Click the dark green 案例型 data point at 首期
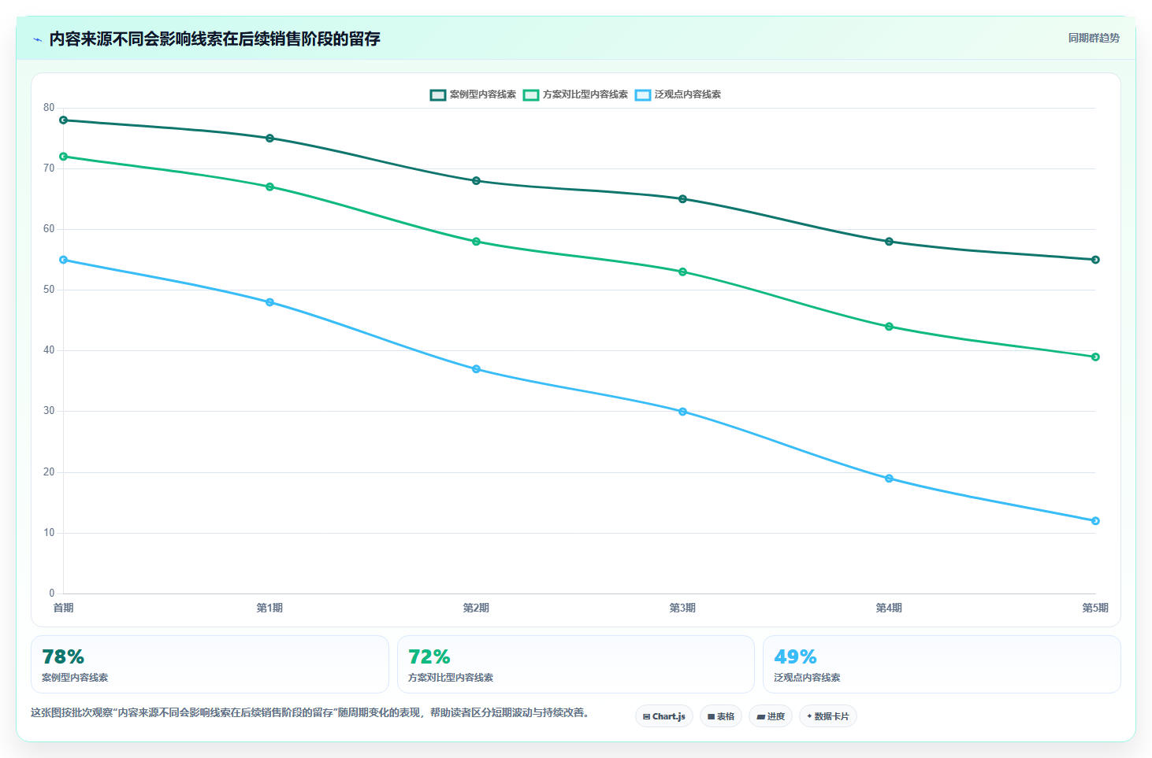The height and width of the screenshot is (758, 1152). point(63,120)
